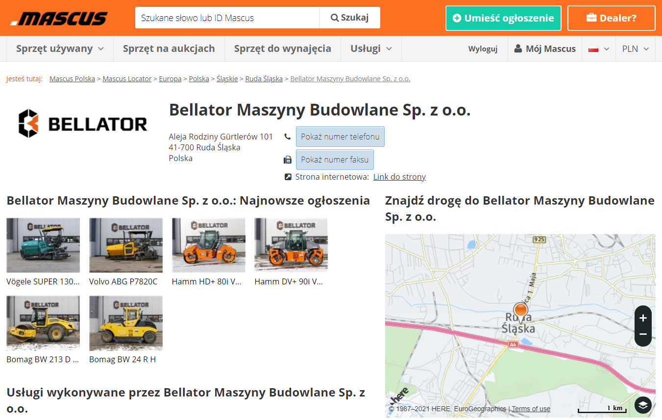Click the Vögele SUPER 130... listing title
The width and height of the screenshot is (662, 420).
point(43,281)
